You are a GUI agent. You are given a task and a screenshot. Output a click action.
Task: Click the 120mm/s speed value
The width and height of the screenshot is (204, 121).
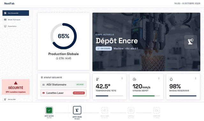pos(142,86)
